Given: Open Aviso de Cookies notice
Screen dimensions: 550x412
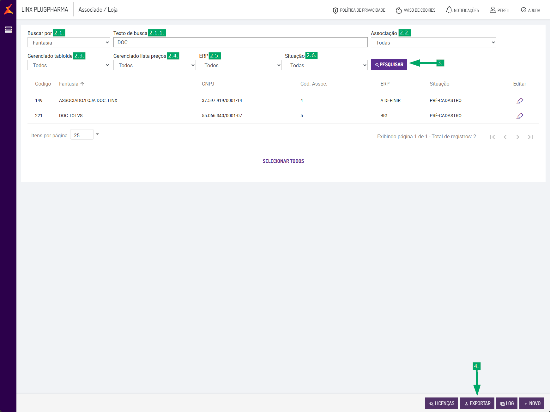Looking at the screenshot, I should click(416, 10).
